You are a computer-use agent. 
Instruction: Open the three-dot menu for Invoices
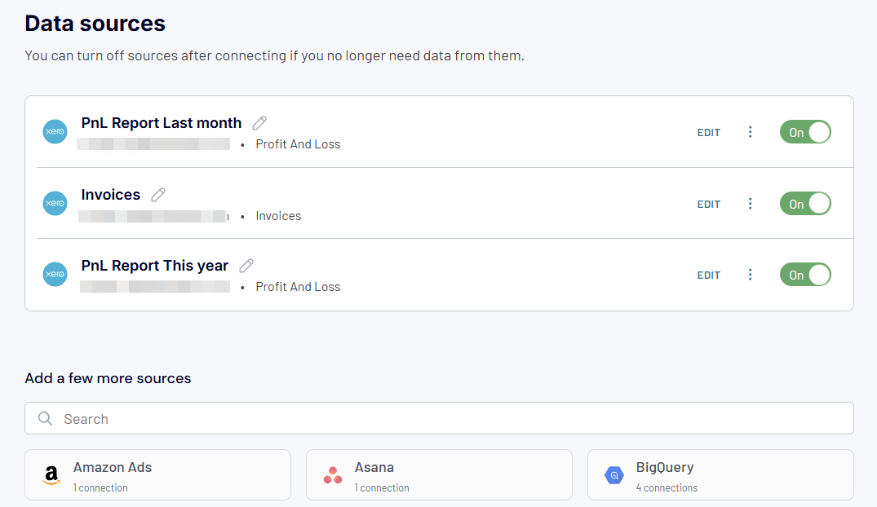(x=751, y=204)
